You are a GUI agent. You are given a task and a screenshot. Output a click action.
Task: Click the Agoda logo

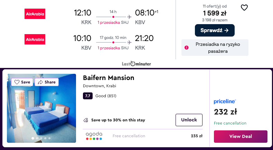(x=94, y=136)
